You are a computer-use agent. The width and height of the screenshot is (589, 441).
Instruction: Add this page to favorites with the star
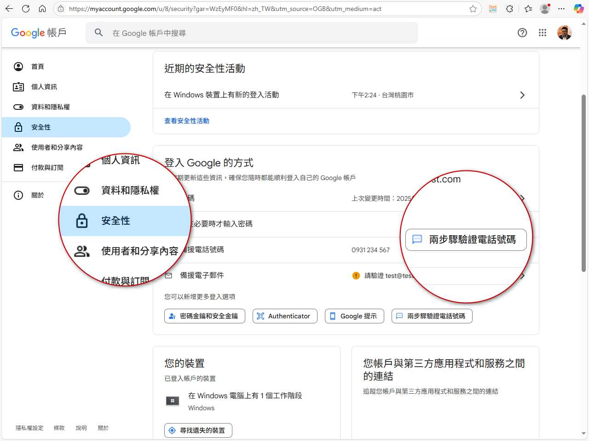[x=473, y=9]
